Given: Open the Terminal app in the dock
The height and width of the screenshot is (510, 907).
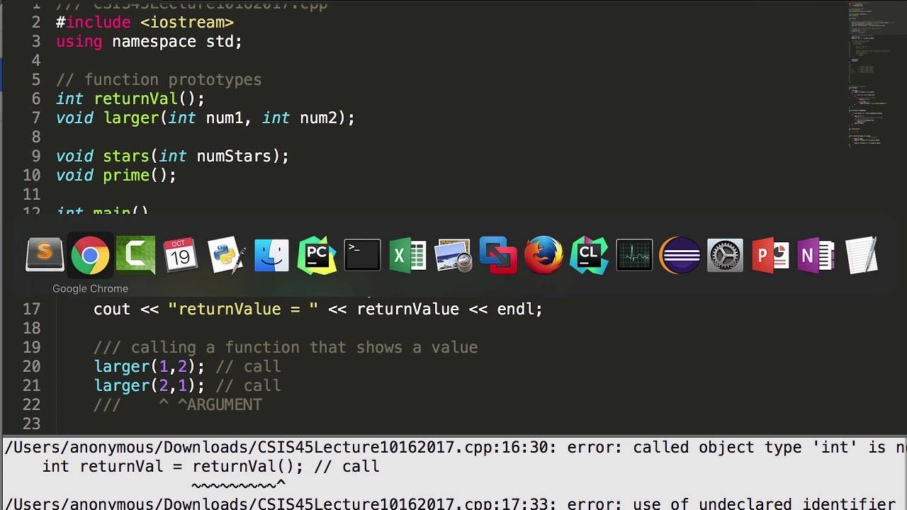Looking at the screenshot, I should coord(362,255).
